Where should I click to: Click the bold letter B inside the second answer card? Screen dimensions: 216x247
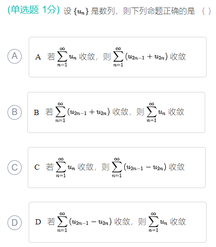[36, 113]
